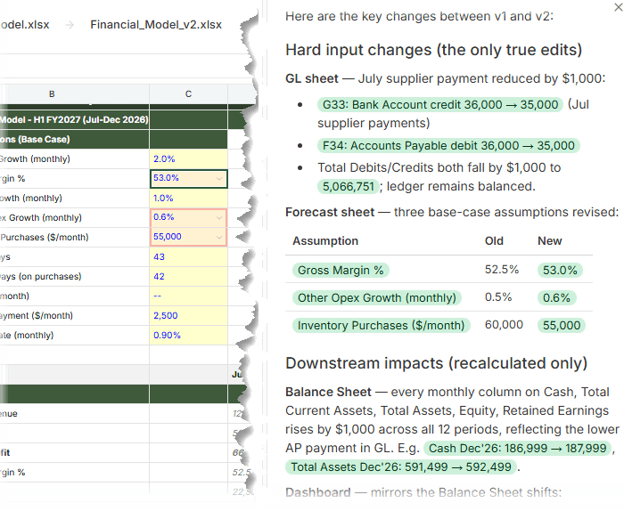
Task: Select the cell with value 2,500
Action: (x=189, y=315)
